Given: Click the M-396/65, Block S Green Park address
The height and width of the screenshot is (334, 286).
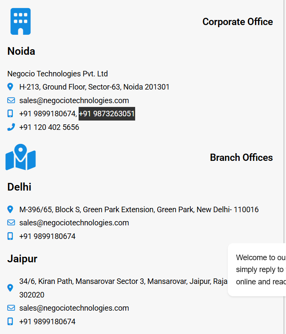Looking at the screenshot, I should [139, 210].
